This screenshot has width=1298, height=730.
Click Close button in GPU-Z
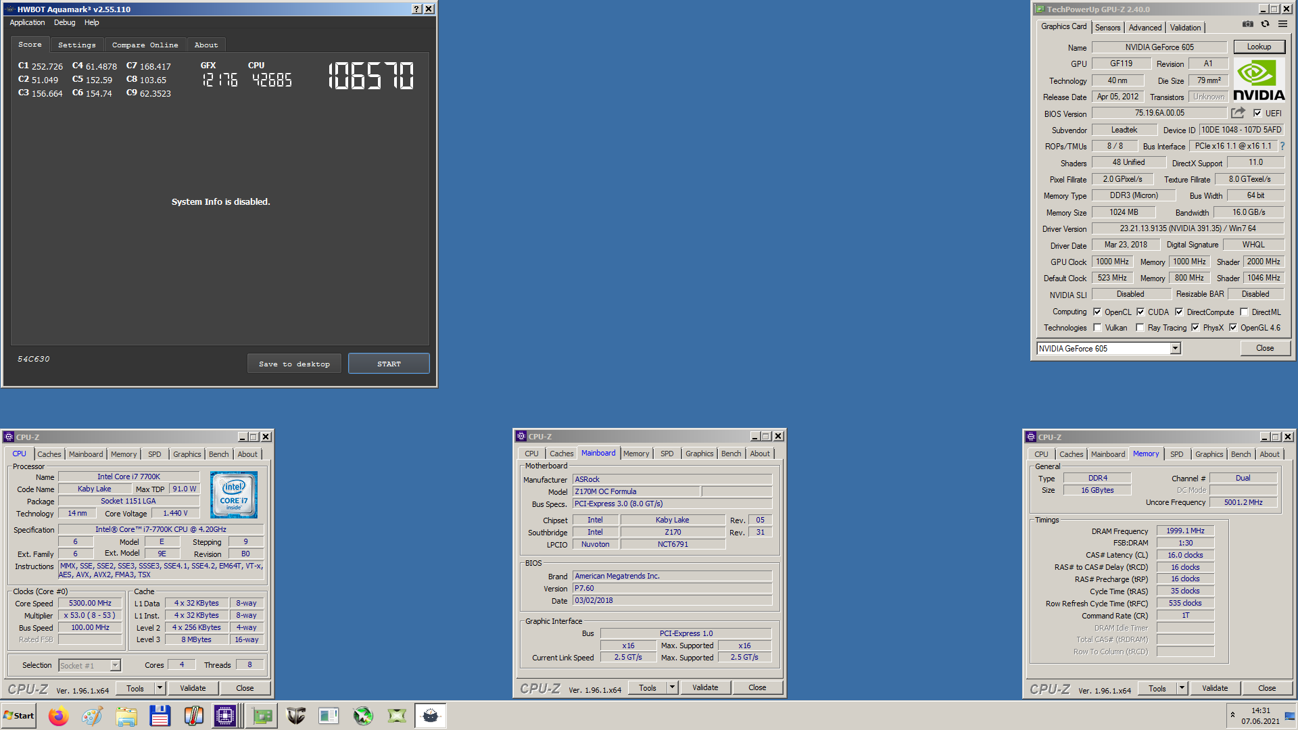pos(1265,348)
